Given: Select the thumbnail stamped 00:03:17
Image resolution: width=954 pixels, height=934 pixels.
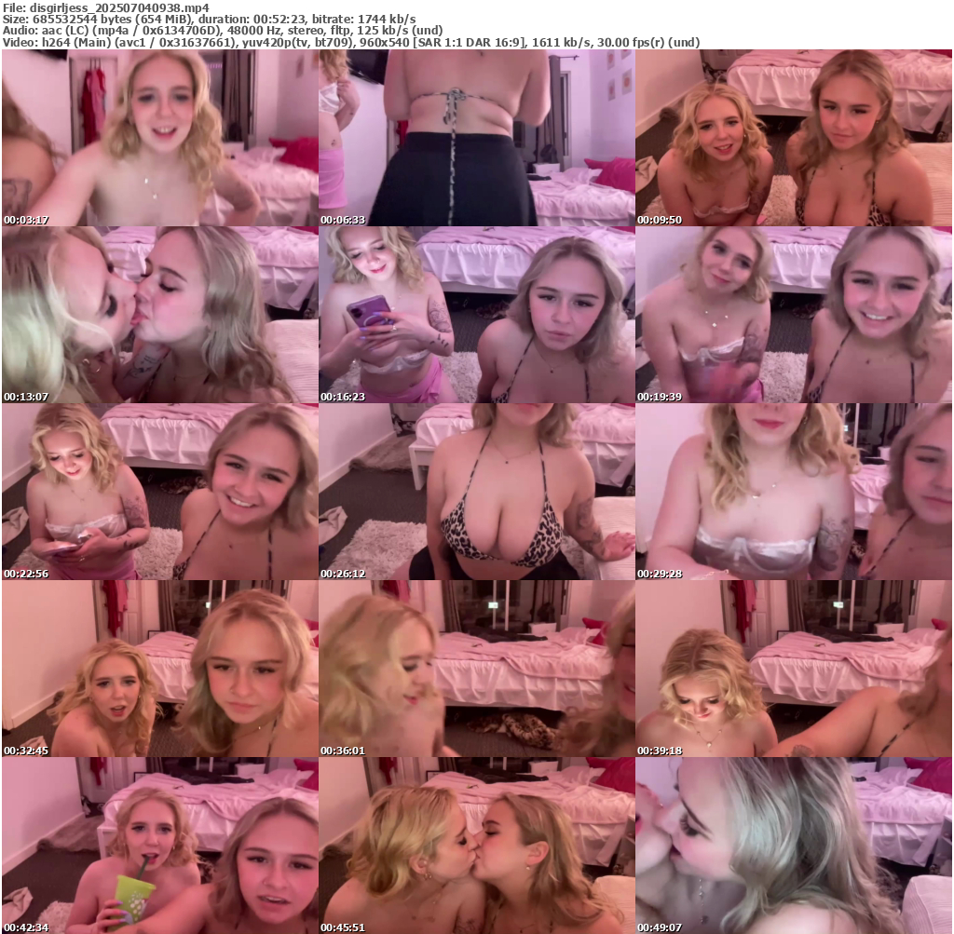Looking at the screenshot, I should point(160,138).
